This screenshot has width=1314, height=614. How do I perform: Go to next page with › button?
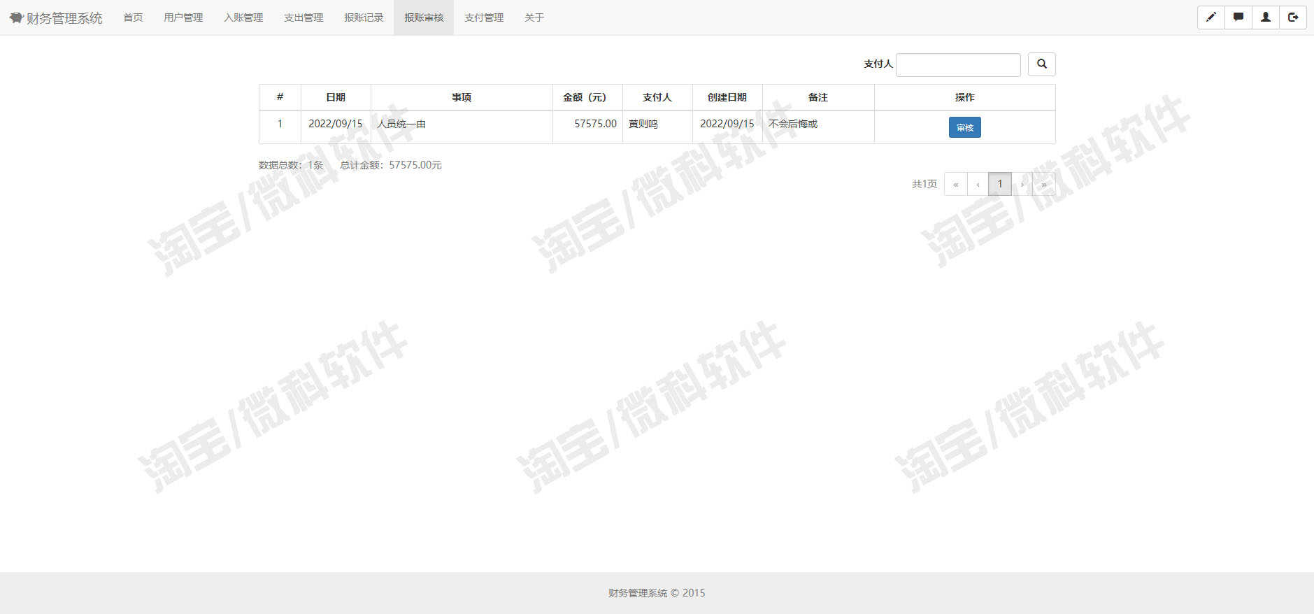(1022, 184)
